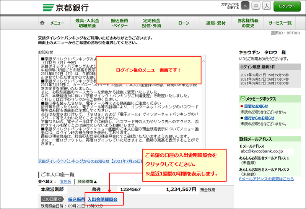Click login history entry 15時29分56秒
306x209 pixels.
(264, 75)
